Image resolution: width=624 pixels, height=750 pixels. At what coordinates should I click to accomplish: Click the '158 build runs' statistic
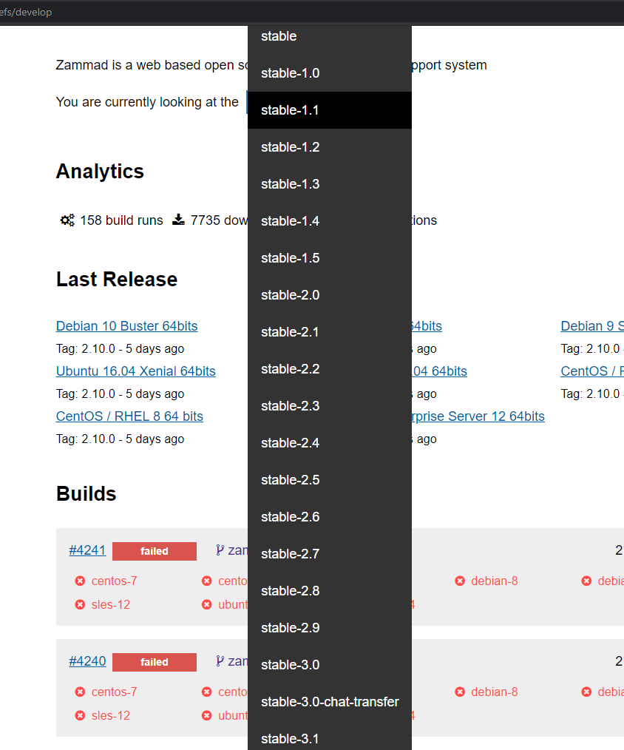[x=121, y=220]
